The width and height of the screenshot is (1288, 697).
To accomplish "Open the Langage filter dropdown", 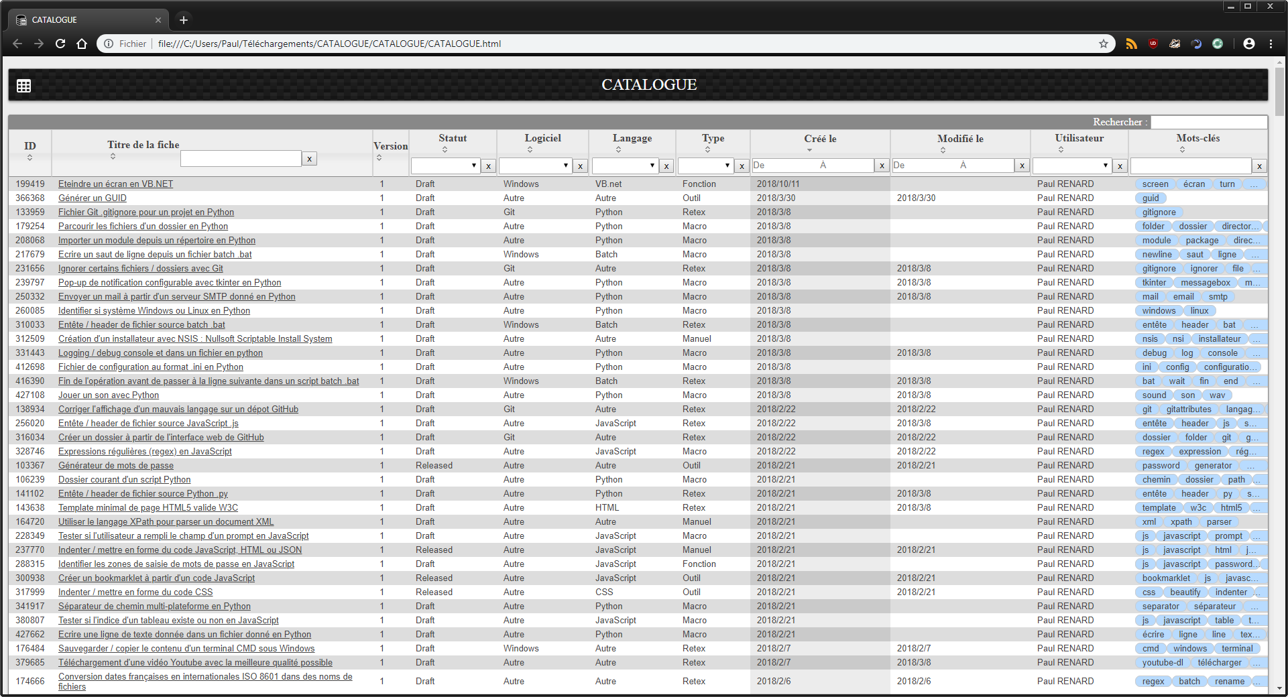I will (625, 166).
